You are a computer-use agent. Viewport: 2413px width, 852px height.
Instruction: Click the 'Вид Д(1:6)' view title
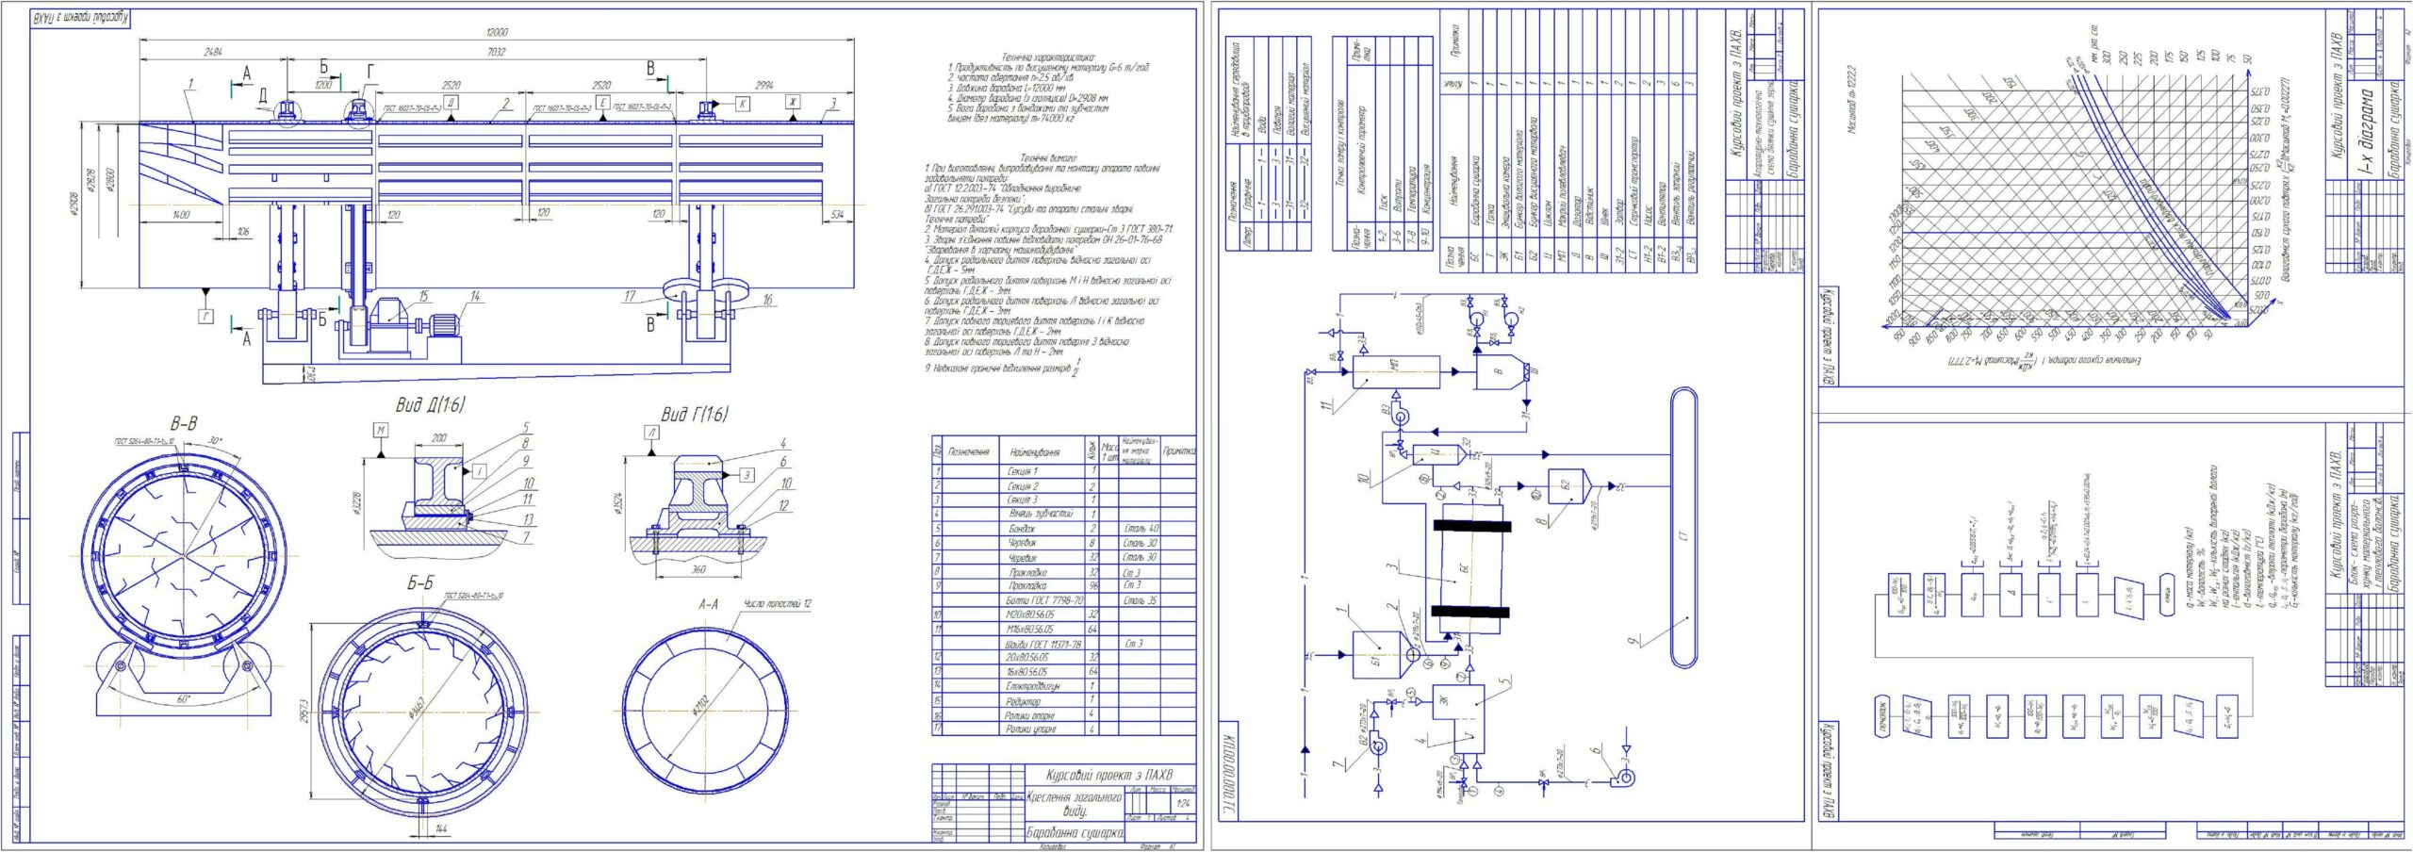pyautogui.click(x=430, y=404)
